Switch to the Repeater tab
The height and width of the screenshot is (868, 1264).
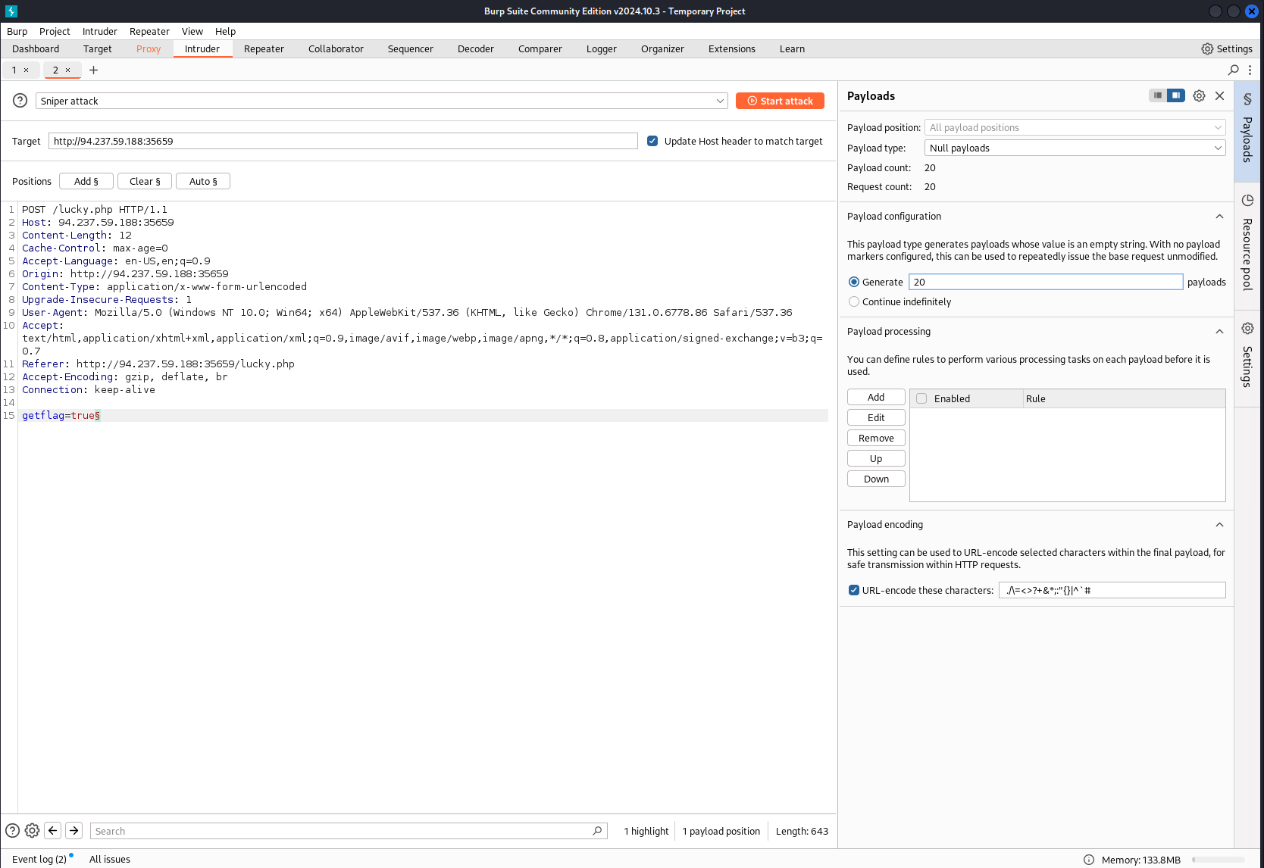264,48
